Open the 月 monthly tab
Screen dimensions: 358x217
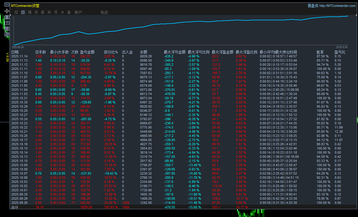(36, 12)
